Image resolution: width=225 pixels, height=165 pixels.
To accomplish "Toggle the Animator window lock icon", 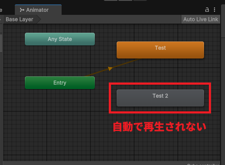I will pyautogui.click(x=207, y=10).
